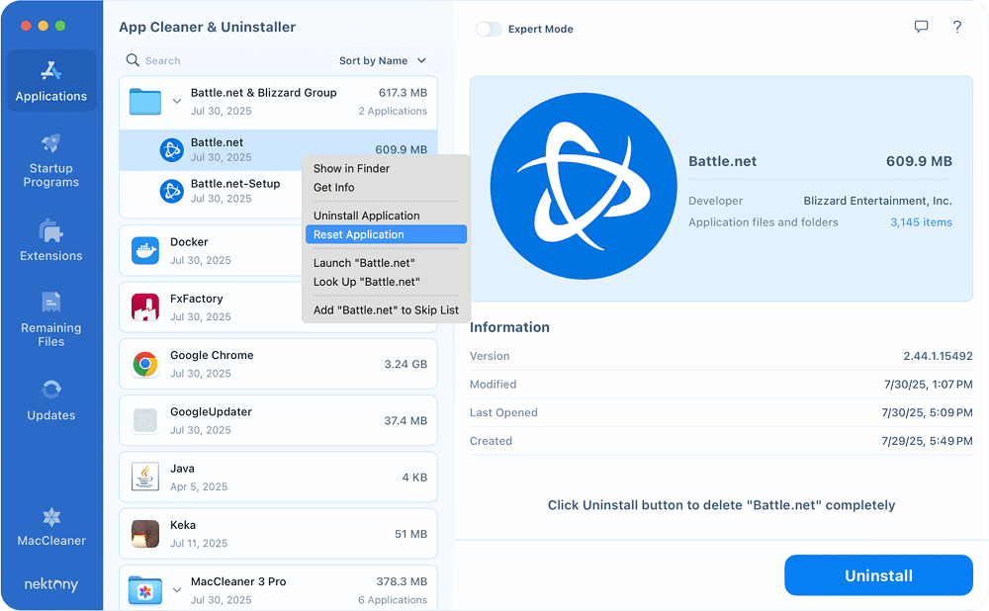Click the nektony logo

click(x=51, y=584)
